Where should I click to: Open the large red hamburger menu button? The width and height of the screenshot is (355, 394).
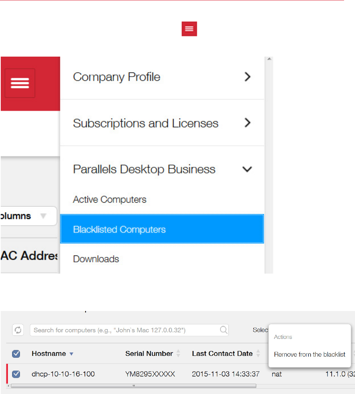pyautogui.click(x=20, y=83)
